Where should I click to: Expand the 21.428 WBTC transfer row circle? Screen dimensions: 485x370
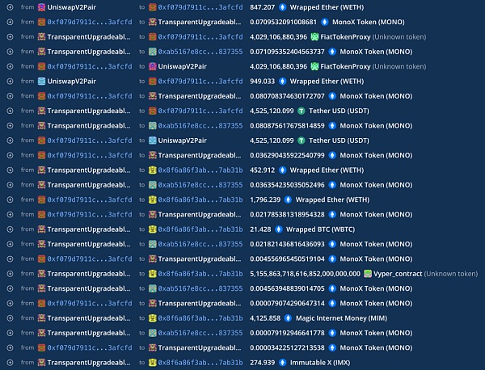pos(10,229)
